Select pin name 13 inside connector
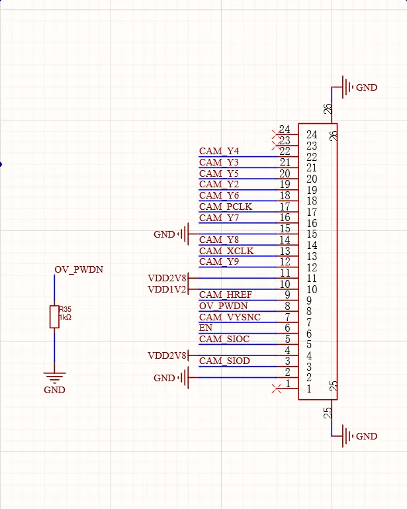The width and height of the screenshot is (407, 509). [x=312, y=256]
